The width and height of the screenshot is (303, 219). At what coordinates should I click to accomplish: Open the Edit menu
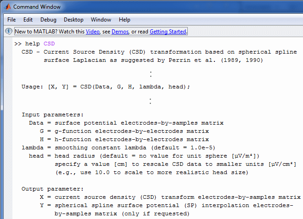tap(28, 20)
